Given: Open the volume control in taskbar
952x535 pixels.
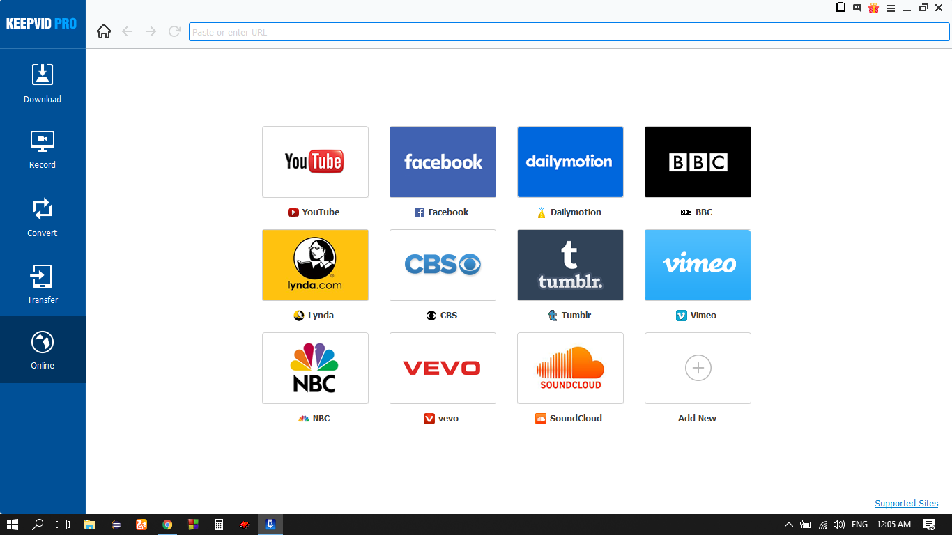Looking at the screenshot, I should (x=840, y=525).
